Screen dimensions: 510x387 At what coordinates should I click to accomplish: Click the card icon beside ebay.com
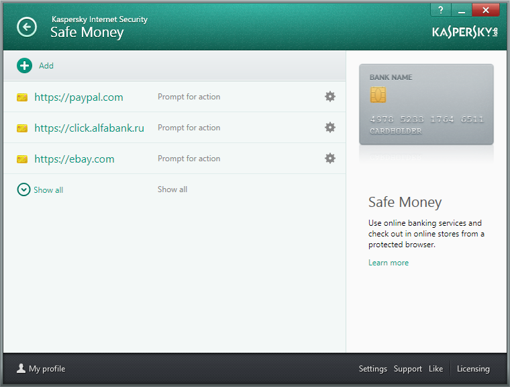pos(22,159)
